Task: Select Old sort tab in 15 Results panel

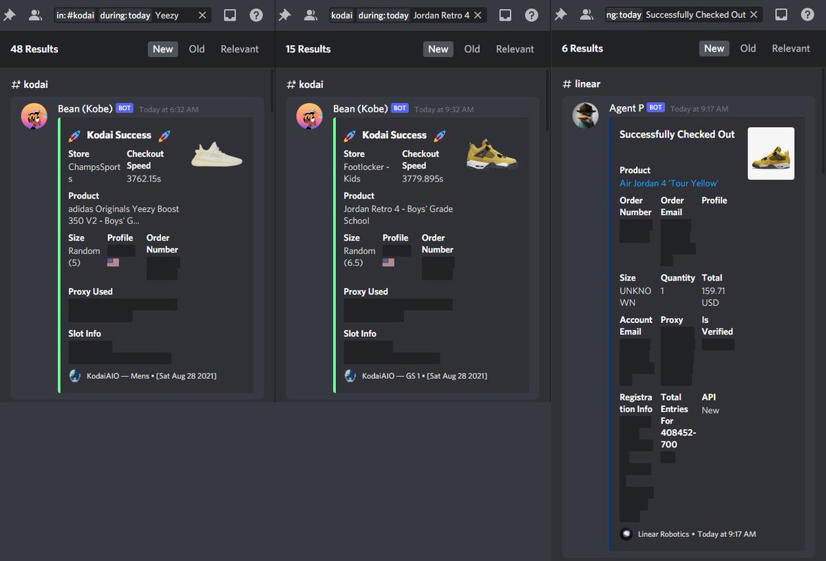Action: (472, 49)
